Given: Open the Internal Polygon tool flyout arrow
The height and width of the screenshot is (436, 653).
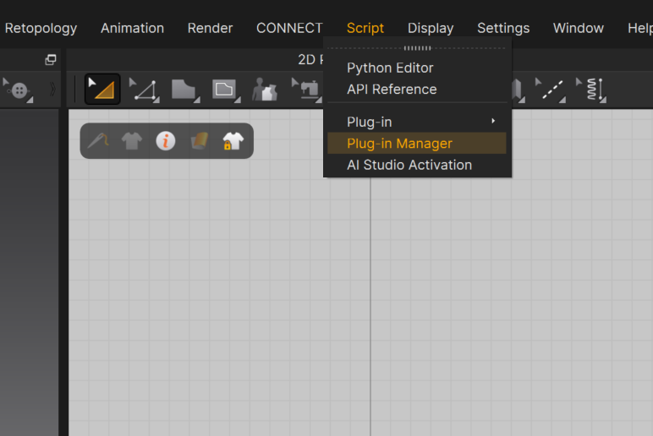Looking at the screenshot, I should coord(238,100).
